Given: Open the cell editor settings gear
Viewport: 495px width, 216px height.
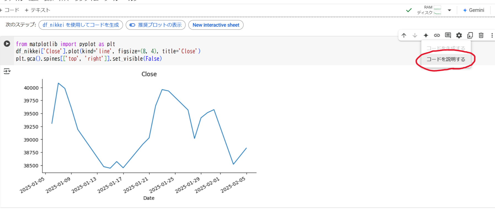Looking at the screenshot, I should point(459,35).
